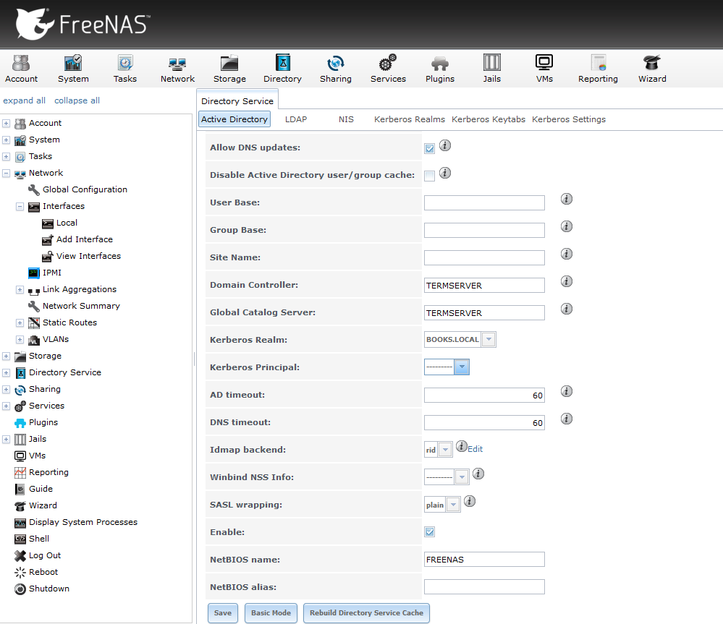Click the NetBIOS name input field
The width and height of the screenshot is (723, 624).
(484, 559)
